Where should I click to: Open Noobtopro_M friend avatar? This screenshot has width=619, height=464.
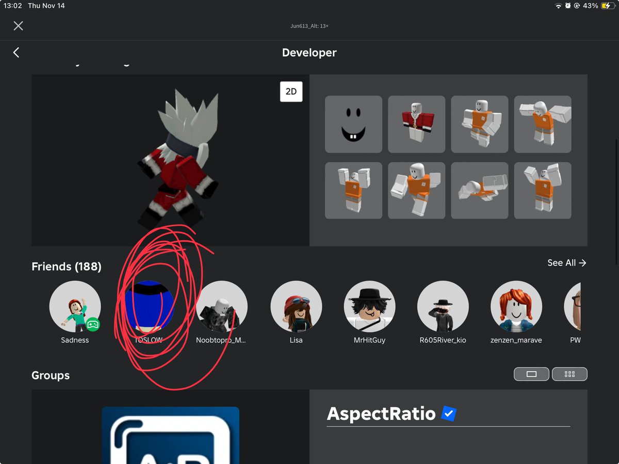click(x=222, y=306)
